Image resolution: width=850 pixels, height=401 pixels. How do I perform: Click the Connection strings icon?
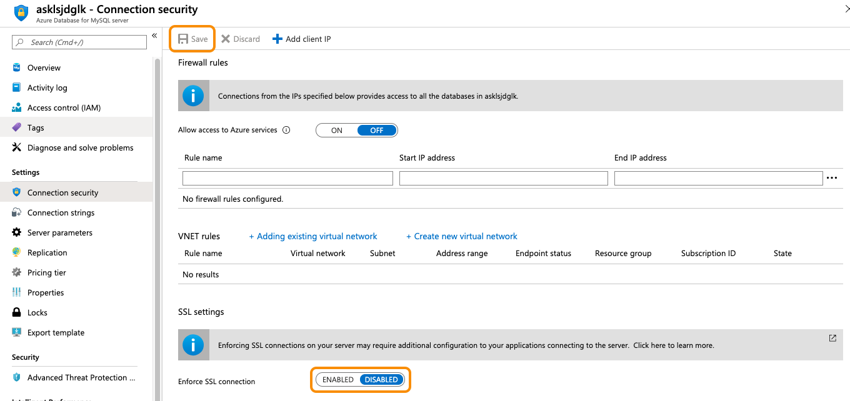click(17, 212)
